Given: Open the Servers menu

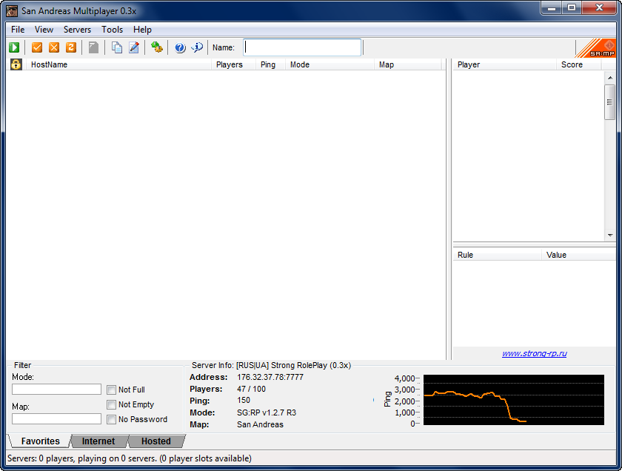Looking at the screenshot, I should click(x=77, y=30).
